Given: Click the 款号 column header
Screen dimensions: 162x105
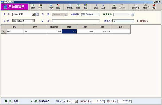Looking at the screenshot, I should 15,27.
